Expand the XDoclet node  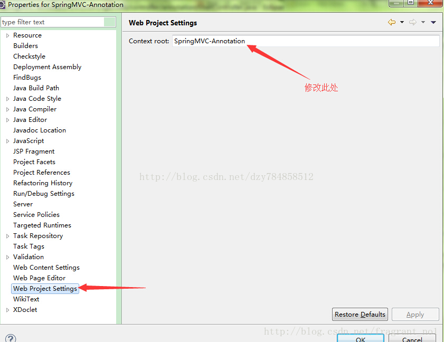[x=7, y=310]
